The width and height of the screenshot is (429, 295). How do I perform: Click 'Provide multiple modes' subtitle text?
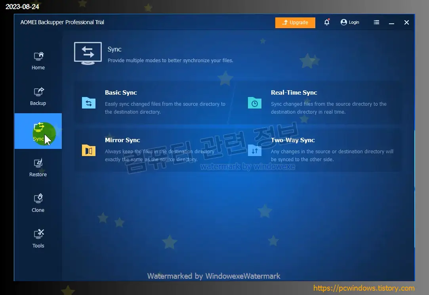coord(170,61)
